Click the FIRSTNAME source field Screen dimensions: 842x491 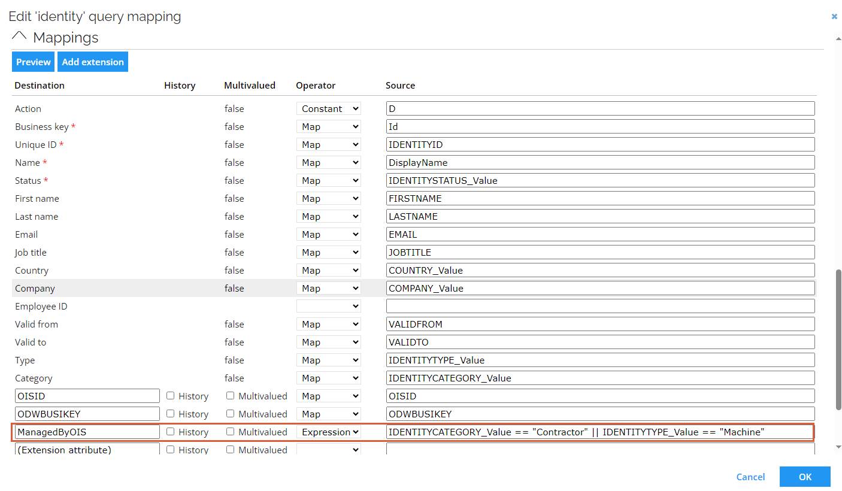[x=601, y=198]
